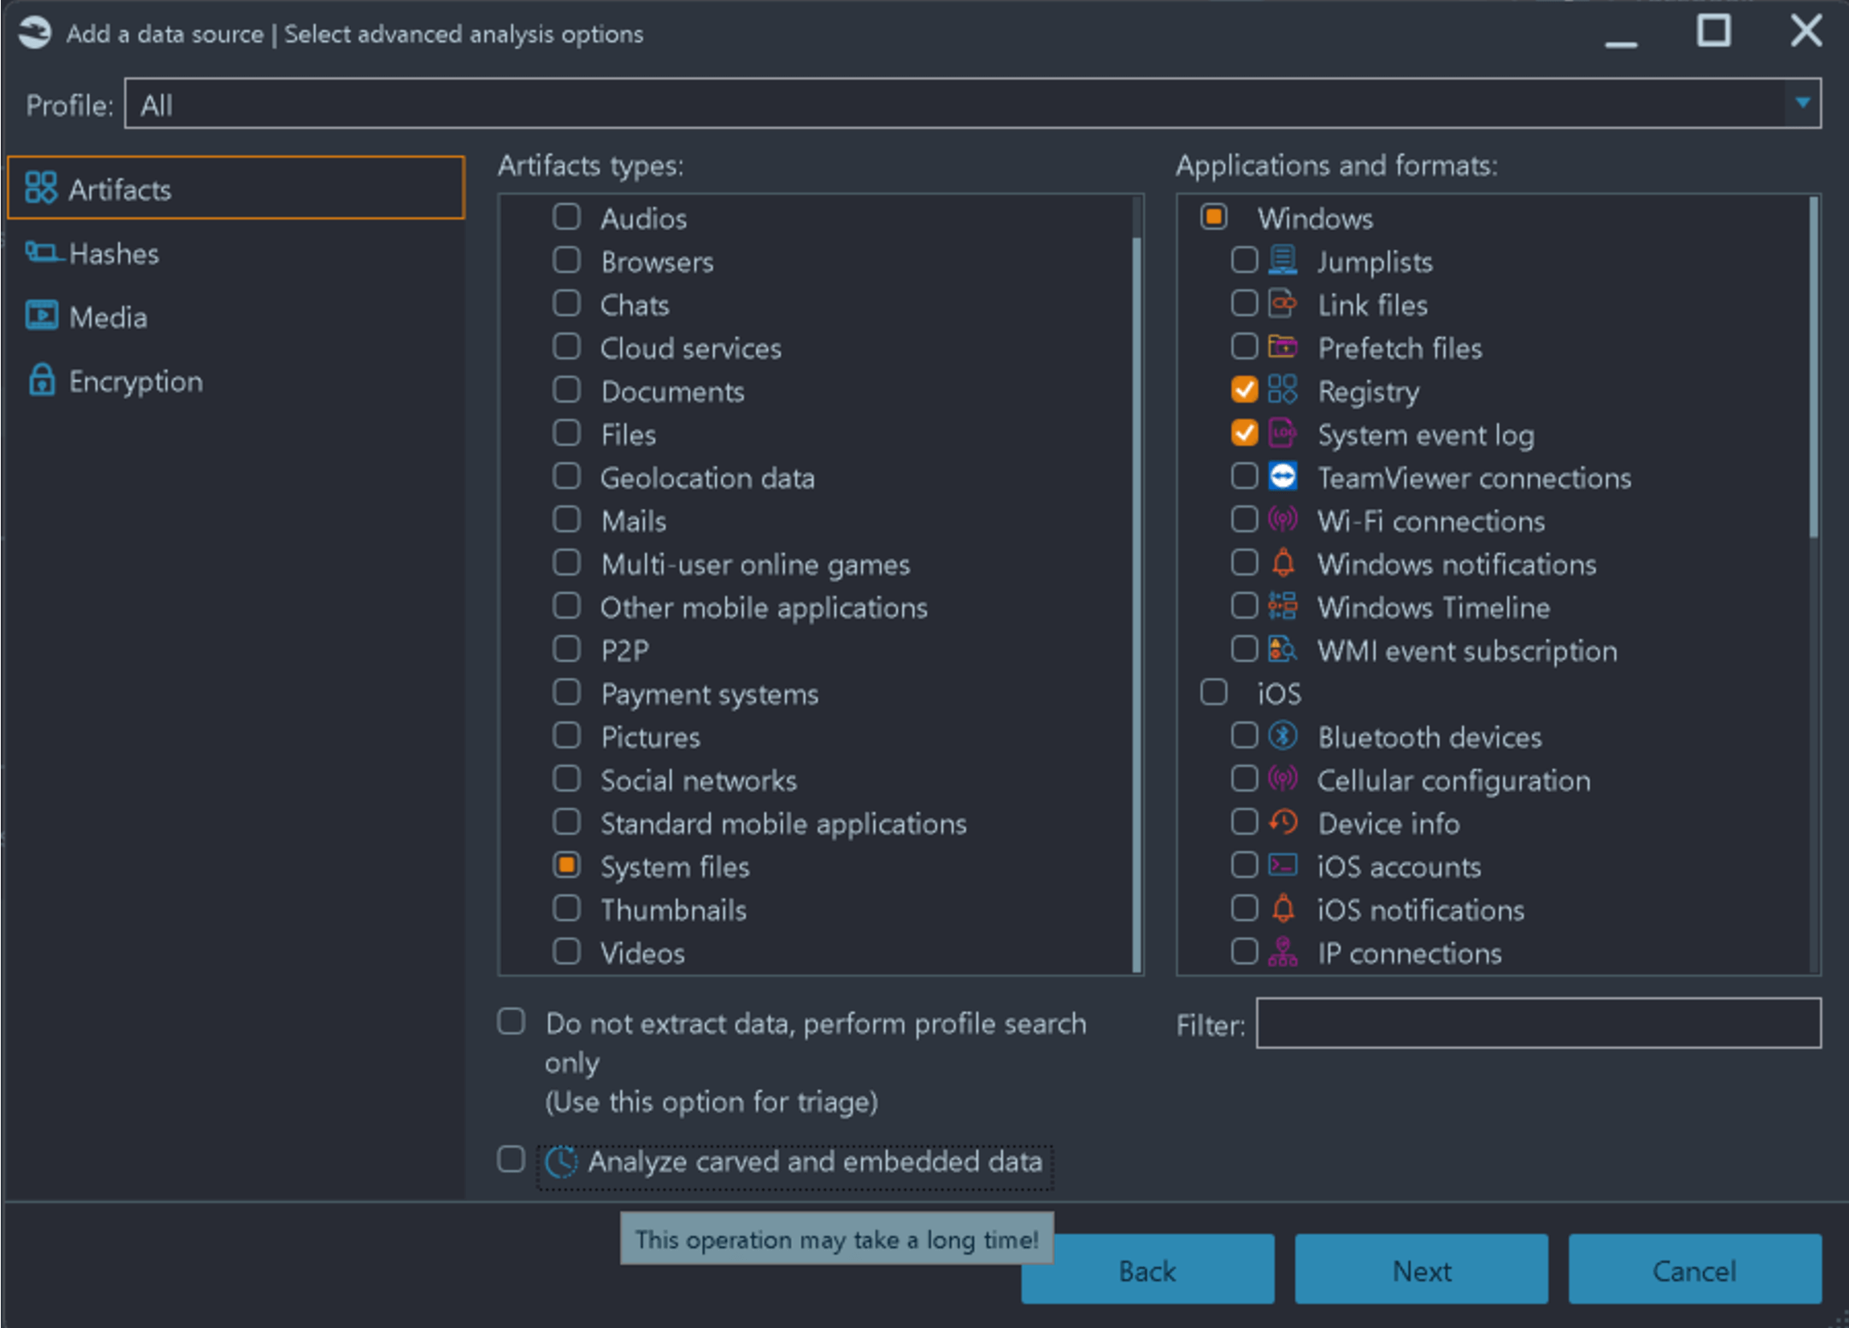1849x1328 pixels.
Task: Click the Windows Timeline icon
Action: 1283,606
